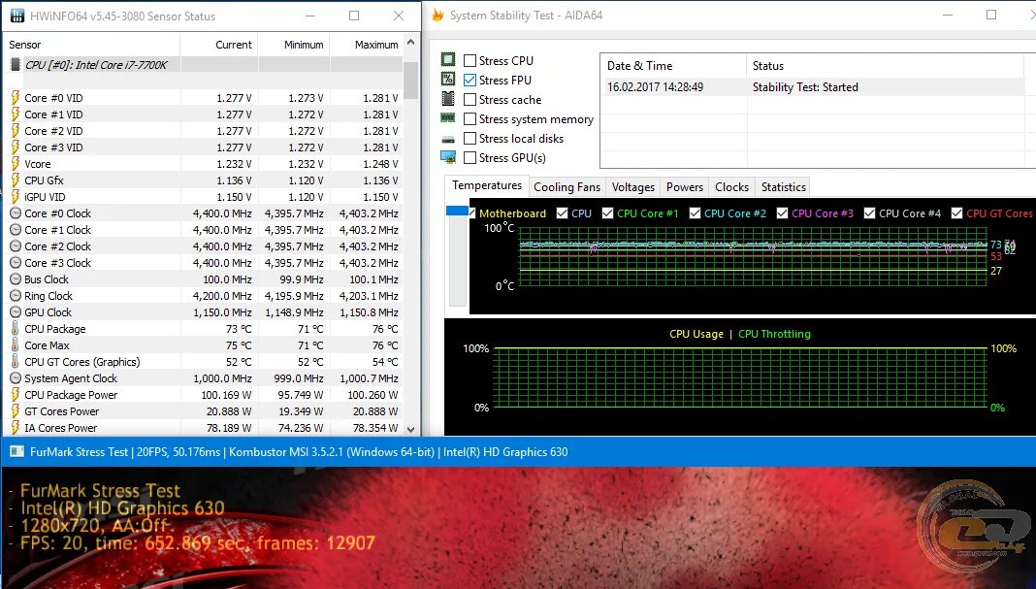This screenshot has height=589, width=1036.
Task: Toggle the CPU GT Cores graph checkbox
Action: pyautogui.click(x=956, y=213)
